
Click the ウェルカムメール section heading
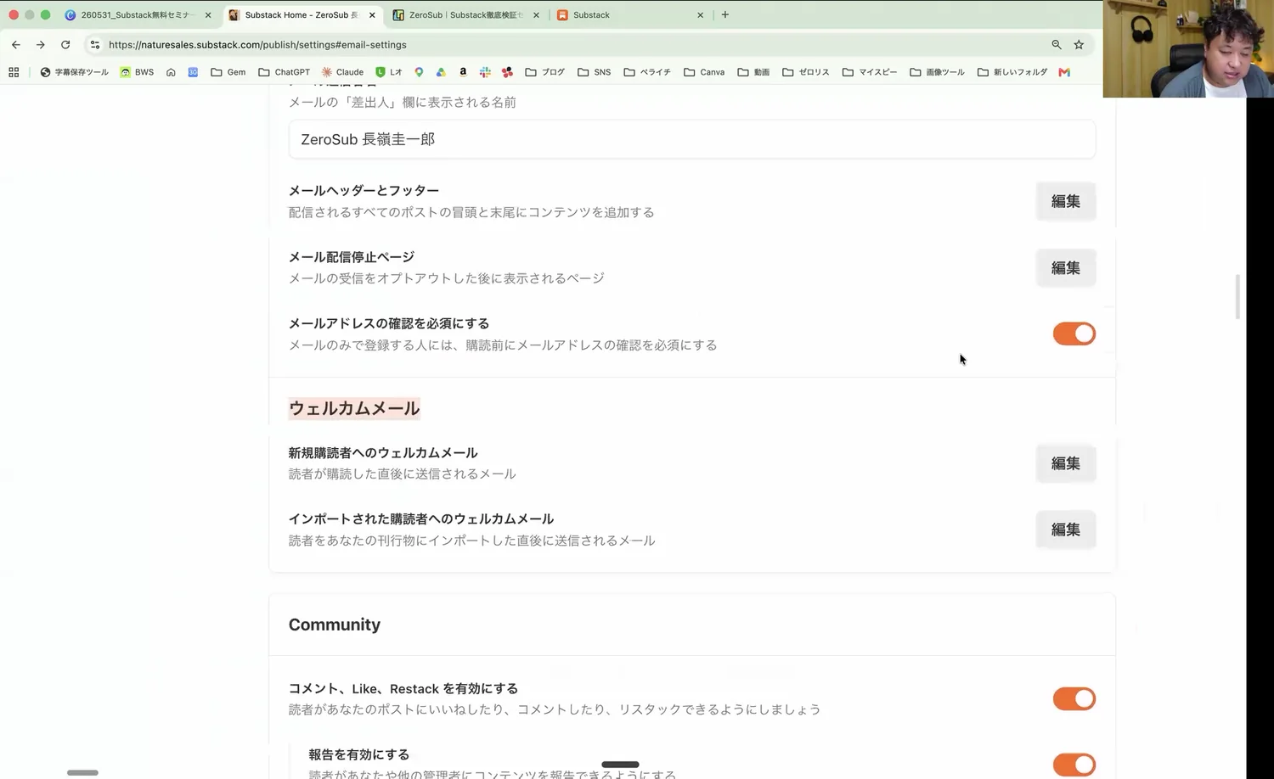354,408
